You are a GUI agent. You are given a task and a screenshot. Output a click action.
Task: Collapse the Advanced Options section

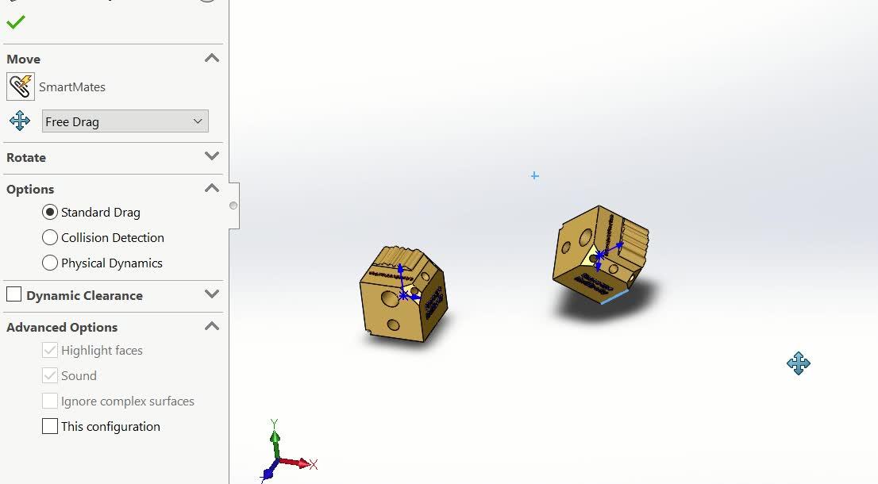pyautogui.click(x=211, y=326)
